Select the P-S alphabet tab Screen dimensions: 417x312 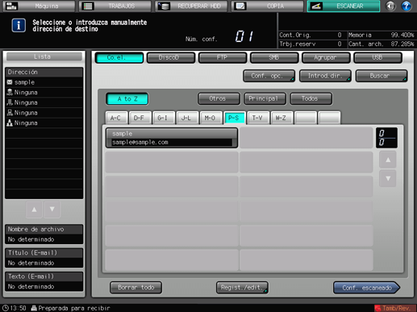click(x=234, y=118)
